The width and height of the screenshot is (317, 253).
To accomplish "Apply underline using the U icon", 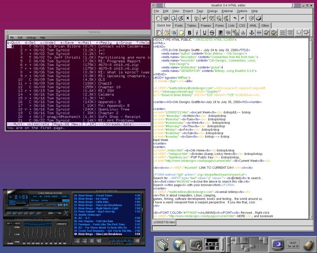I will pos(204,32).
